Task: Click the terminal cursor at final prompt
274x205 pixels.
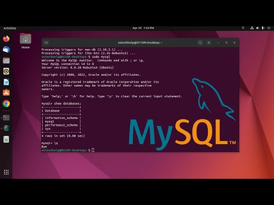Action: 93,150
